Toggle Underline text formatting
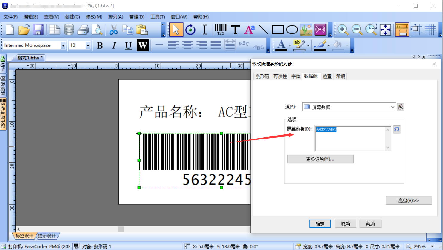 tap(128, 45)
